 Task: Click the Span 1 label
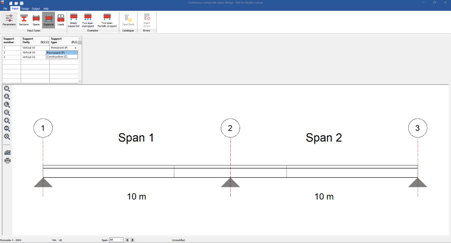[x=136, y=138]
